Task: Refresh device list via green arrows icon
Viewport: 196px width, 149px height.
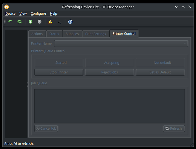Action: [x=20, y=22]
